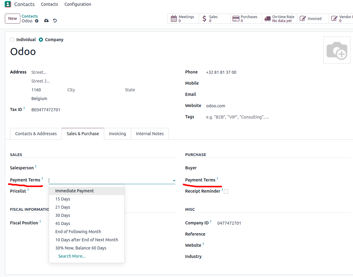Select the Individual radio button
This screenshot has width=353, height=277.
click(12, 40)
